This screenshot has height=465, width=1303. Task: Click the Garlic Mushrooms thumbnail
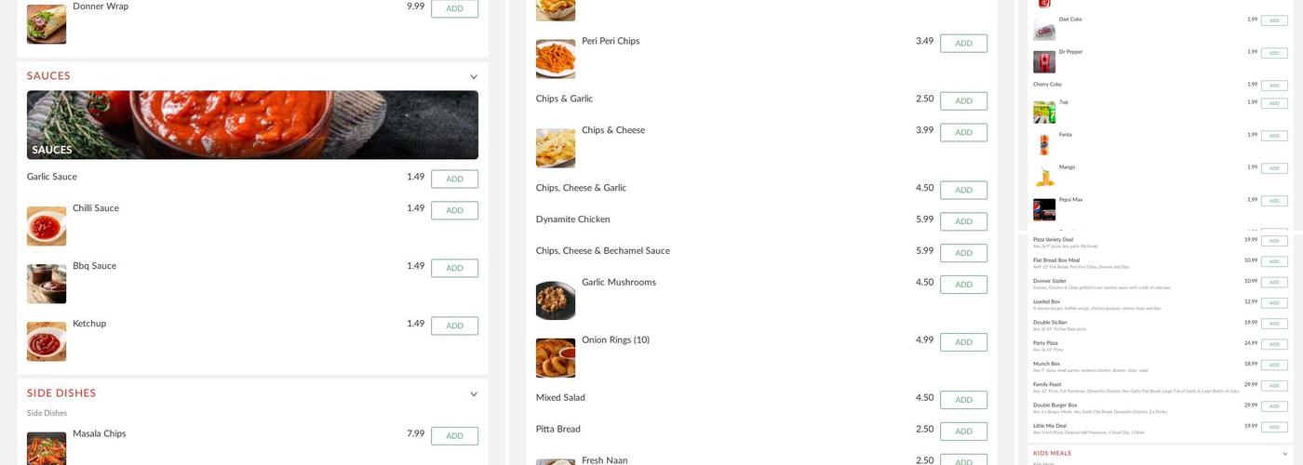click(556, 300)
